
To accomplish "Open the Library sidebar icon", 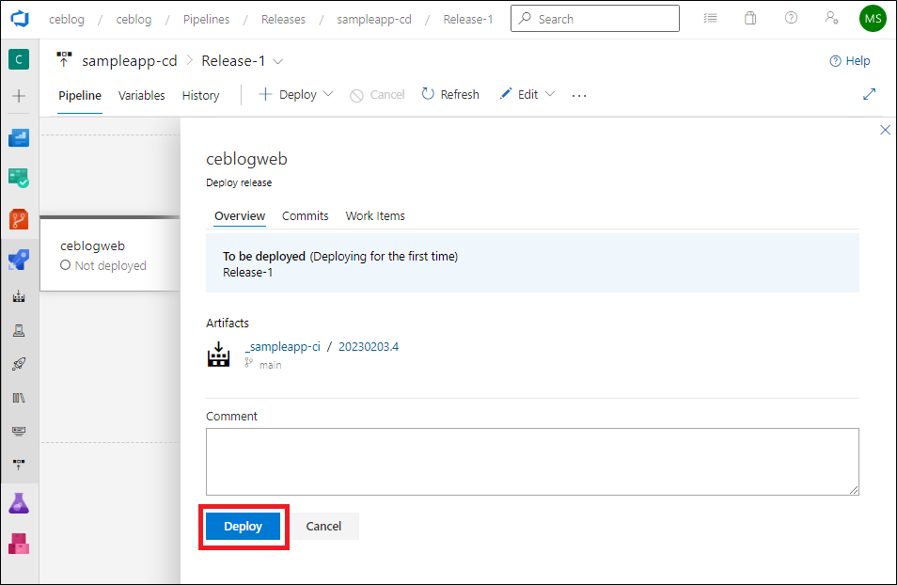I will tap(19, 398).
